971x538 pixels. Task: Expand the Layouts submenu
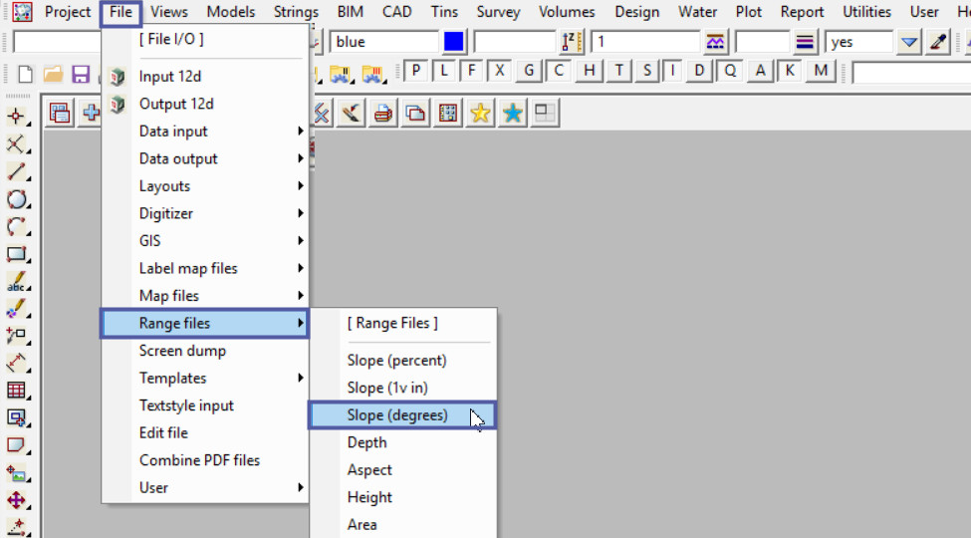point(205,186)
